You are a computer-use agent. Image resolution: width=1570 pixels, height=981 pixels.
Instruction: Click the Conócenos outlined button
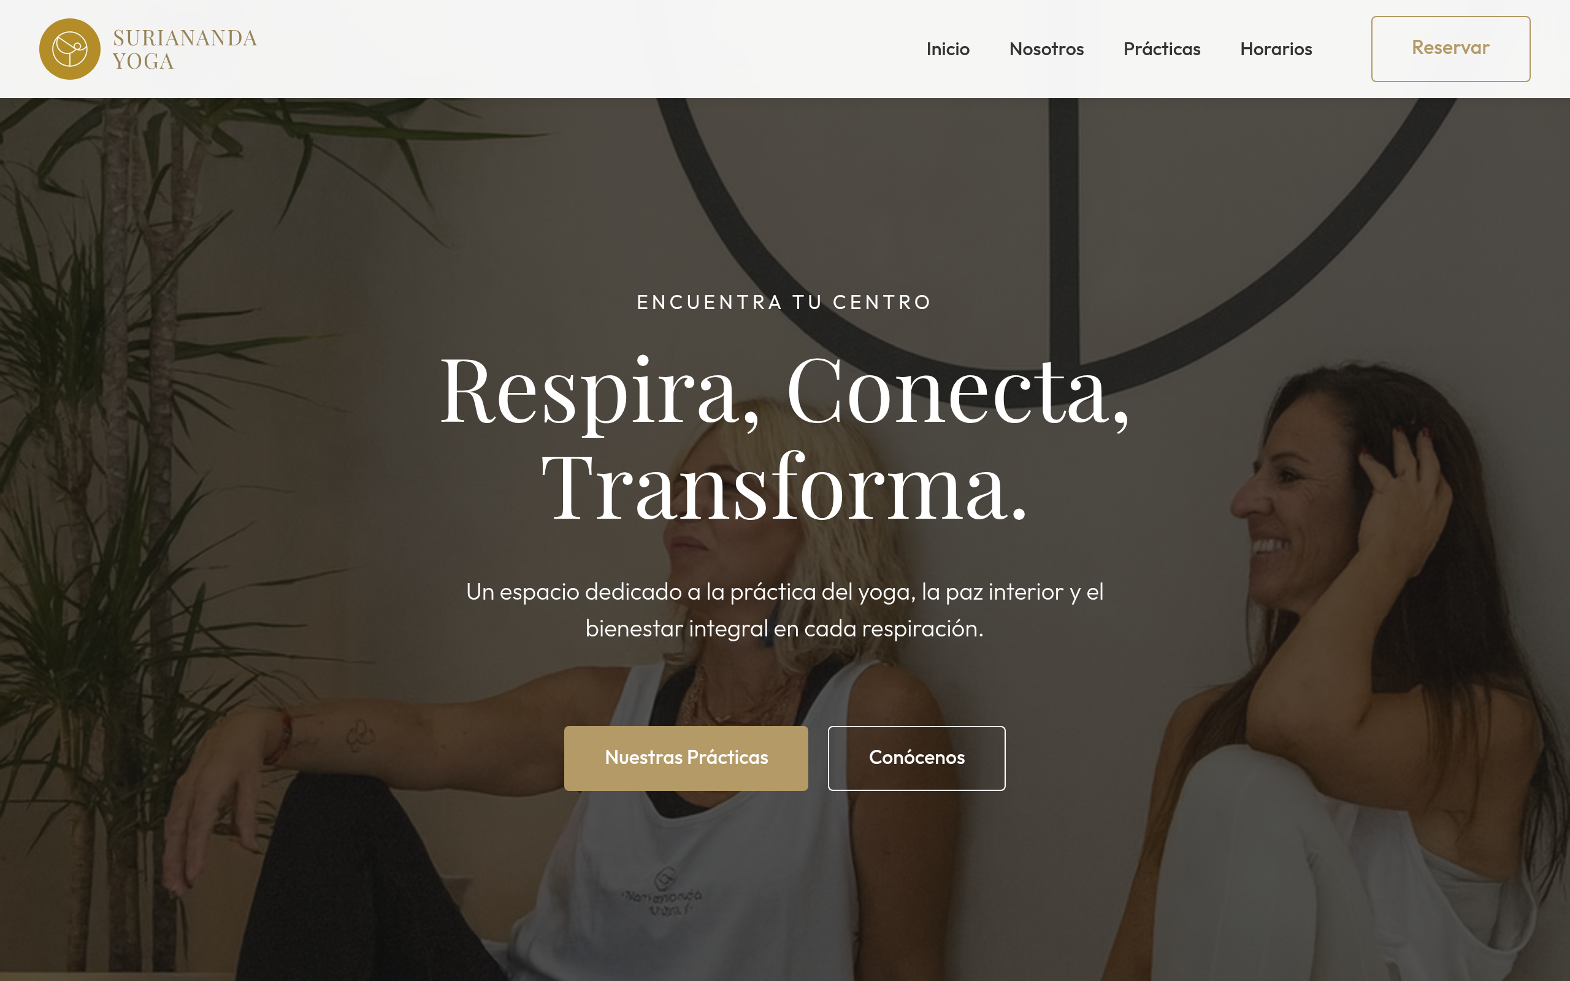coord(917,758)
